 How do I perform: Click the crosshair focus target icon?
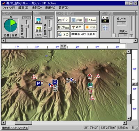pos(105,28)
